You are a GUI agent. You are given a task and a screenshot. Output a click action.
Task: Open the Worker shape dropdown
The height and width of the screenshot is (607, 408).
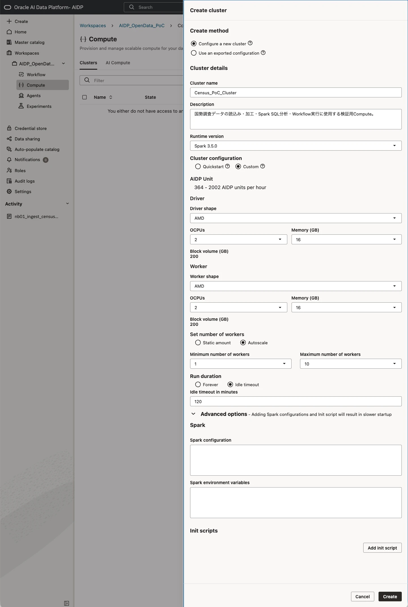(x=296, y=286)
